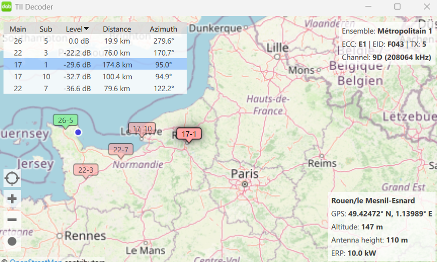437x262 pixels.
Task: Zoom out with the minus button
Action: (12, 219)
